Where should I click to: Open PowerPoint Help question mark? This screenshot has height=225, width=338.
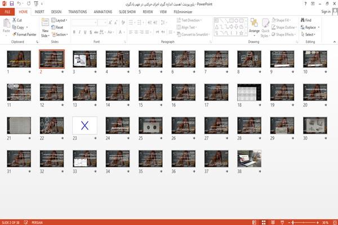(305, 4)
